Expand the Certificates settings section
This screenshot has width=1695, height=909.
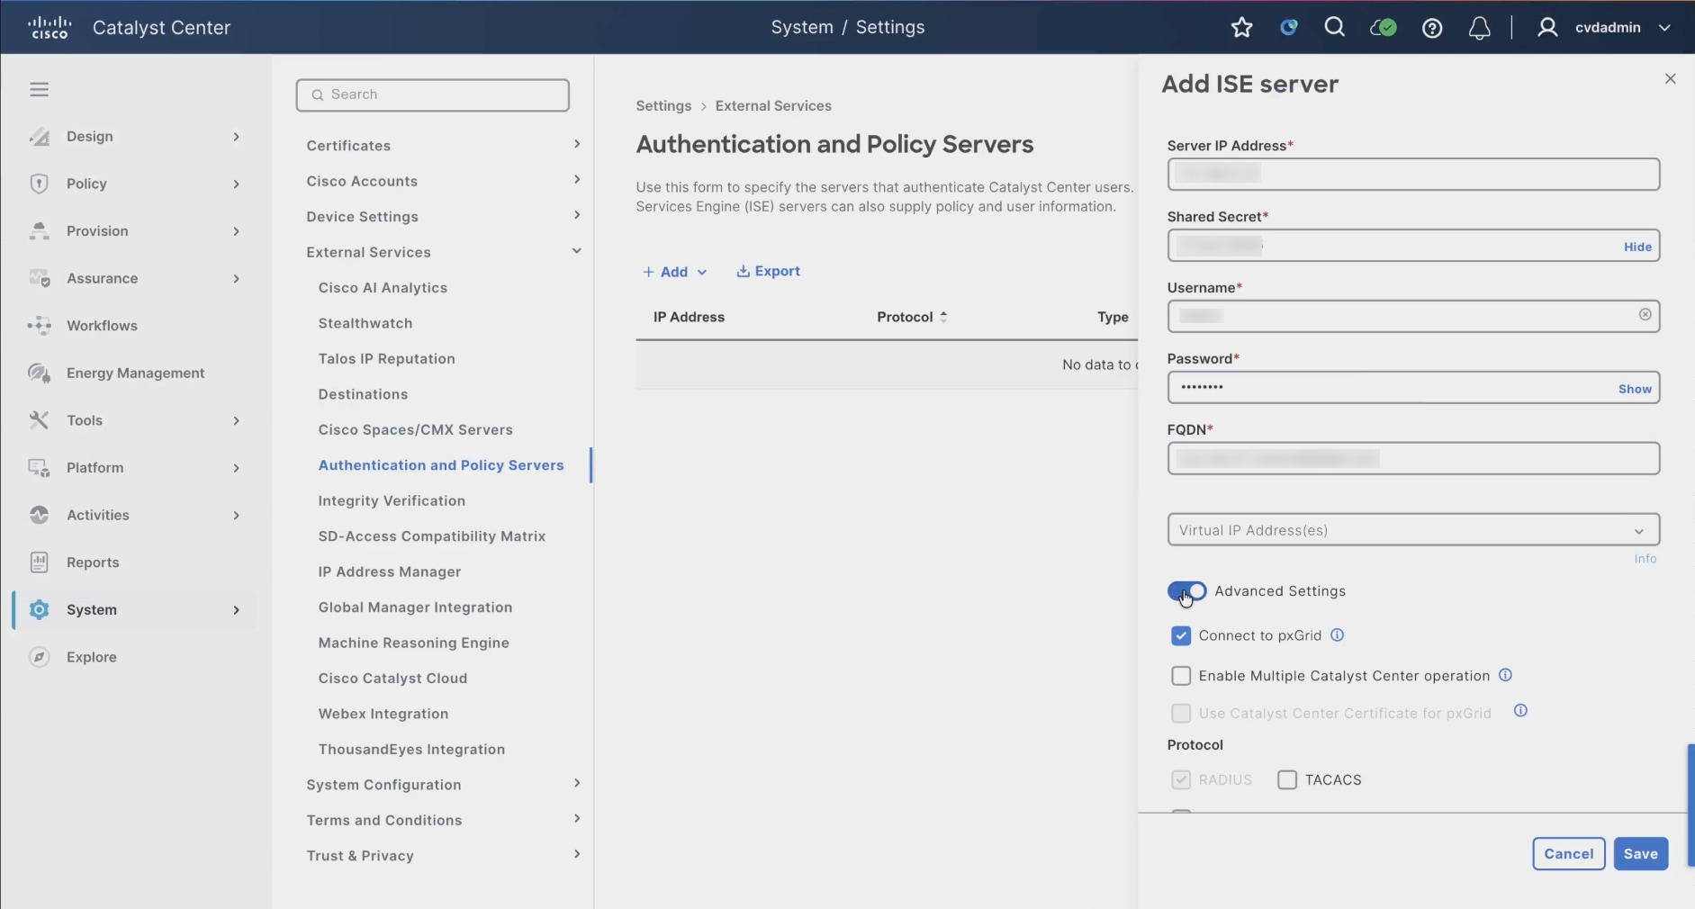[443, 146]
